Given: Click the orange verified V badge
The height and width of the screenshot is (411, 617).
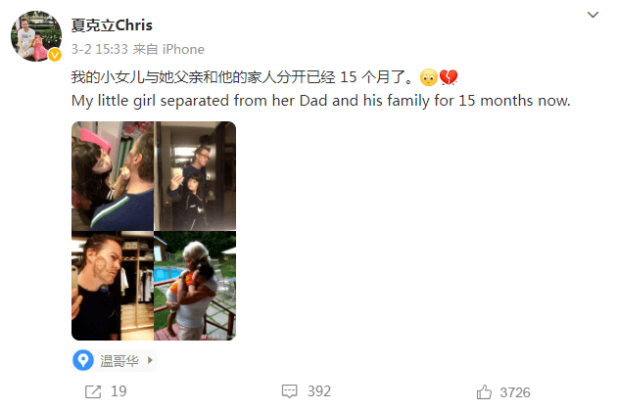Looking at the screenshot, I should tap(55, 55).
